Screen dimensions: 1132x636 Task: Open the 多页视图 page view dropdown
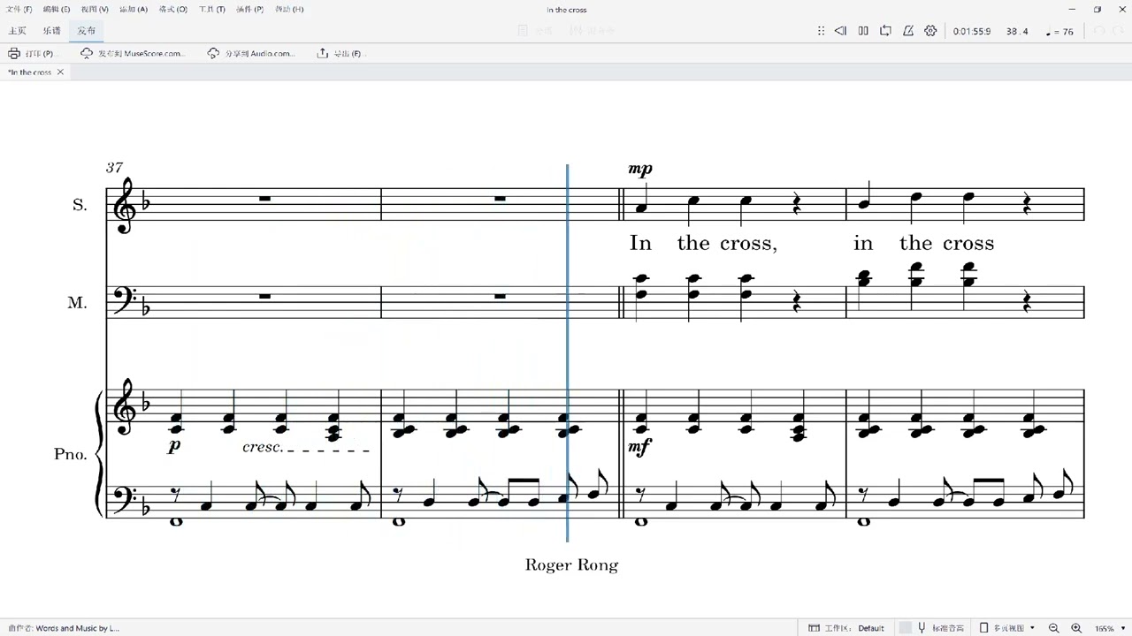tap(1006, 628)
